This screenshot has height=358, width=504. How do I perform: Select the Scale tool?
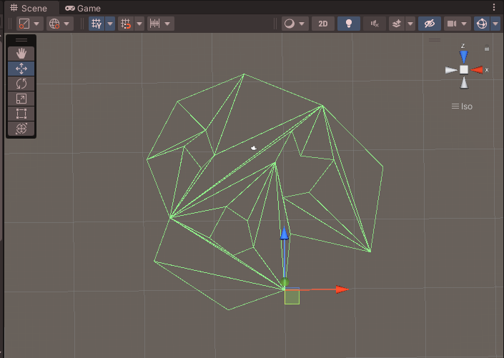[x=21, y=99]
